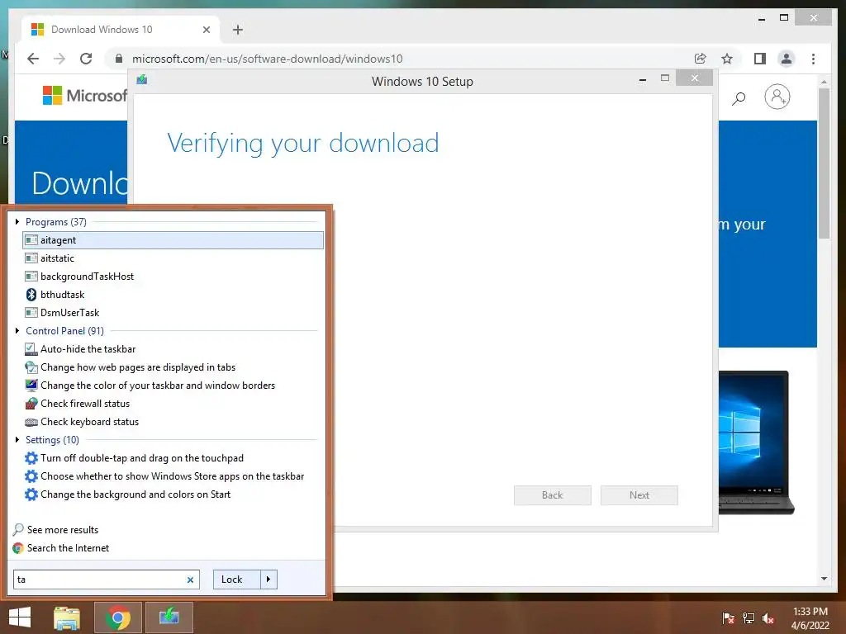This screenshot has height=634, width=846.
Task: Click the taskbar clock showing 1:33 PM
Action: tap(810, 618)
